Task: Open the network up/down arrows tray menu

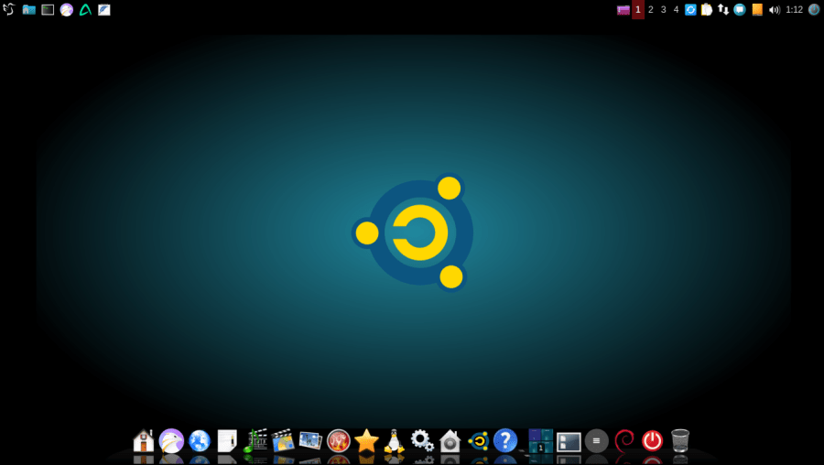Action: (723, 10)
